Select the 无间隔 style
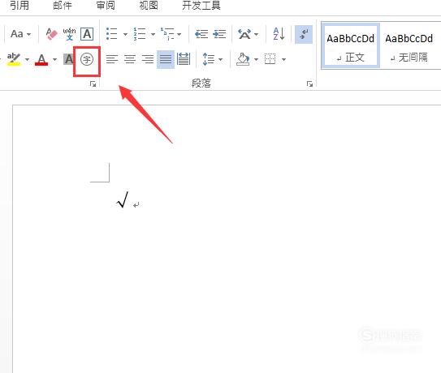 pos(409,46)
